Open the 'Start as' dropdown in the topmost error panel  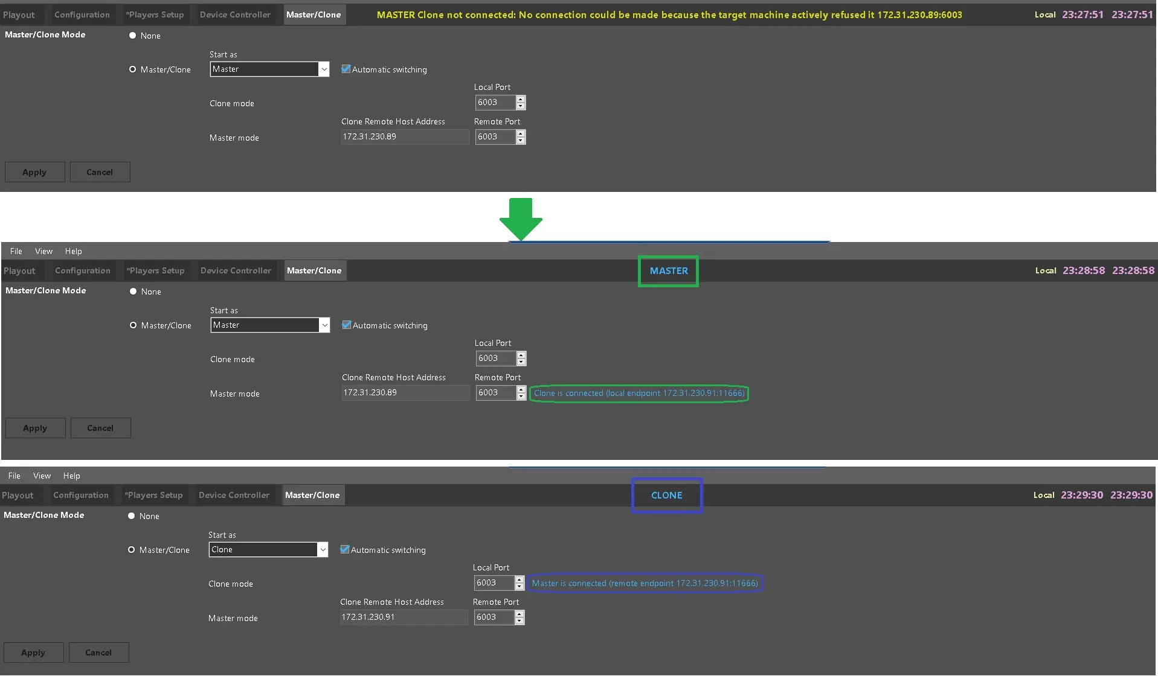324,69
